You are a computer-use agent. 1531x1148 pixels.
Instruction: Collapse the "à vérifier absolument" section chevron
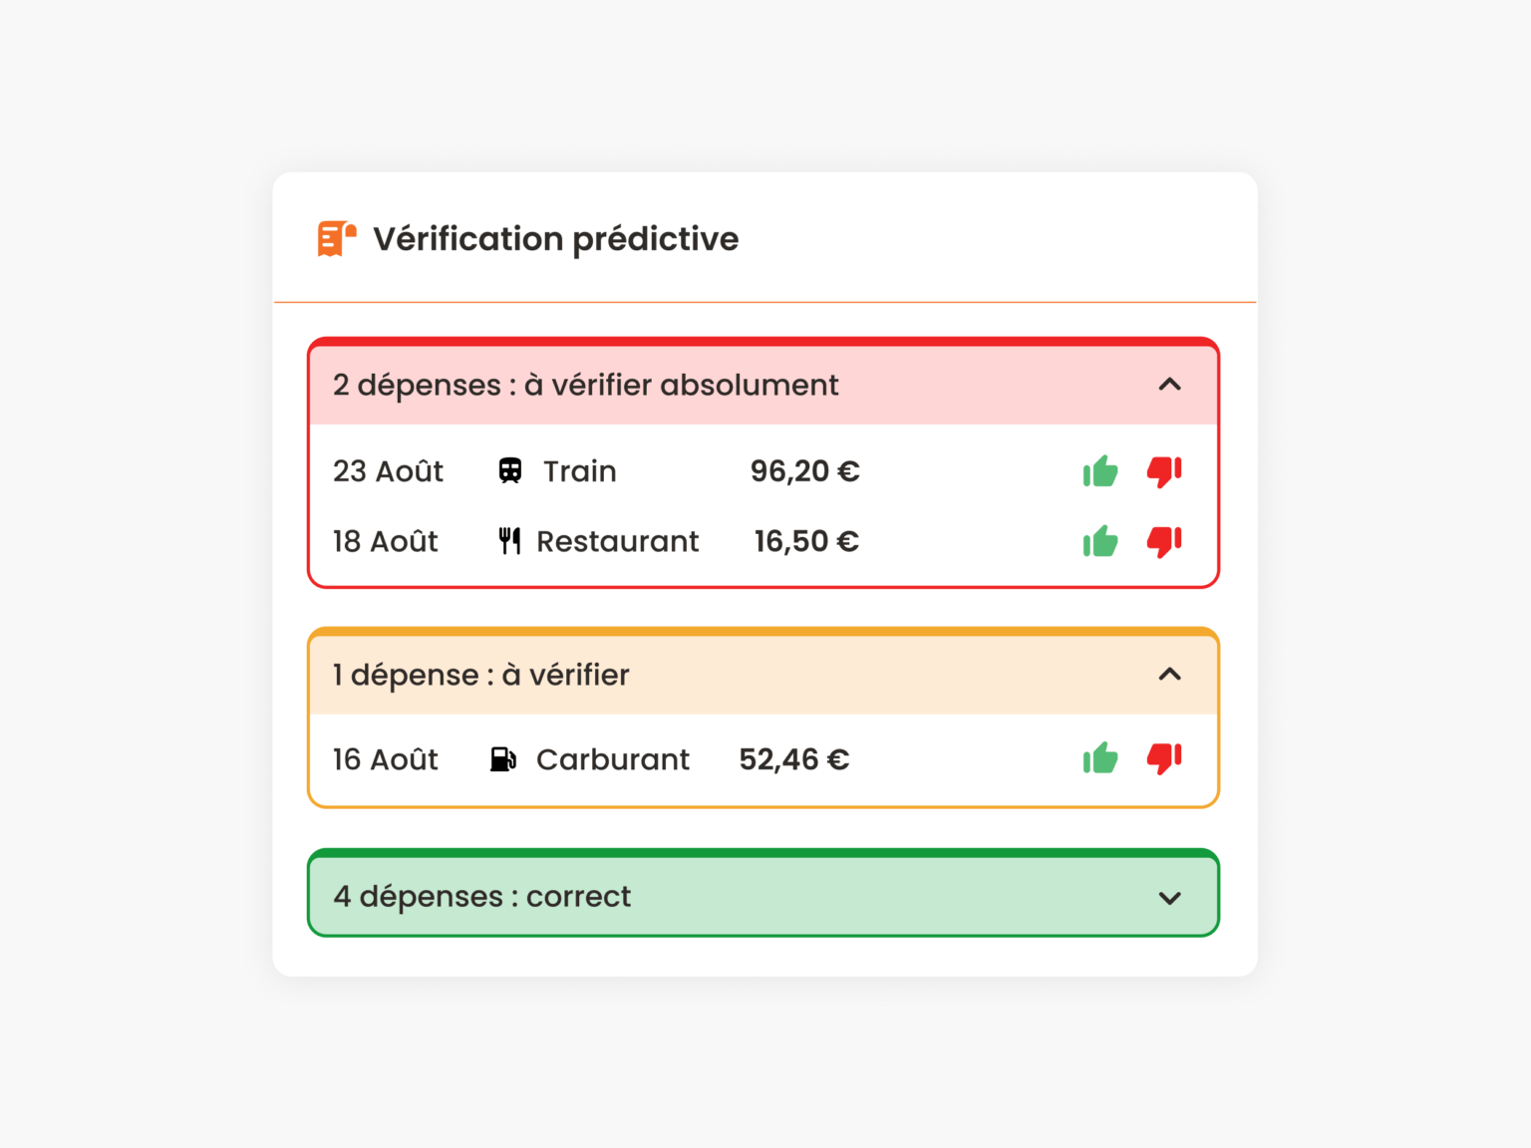tap(1170, 385)
